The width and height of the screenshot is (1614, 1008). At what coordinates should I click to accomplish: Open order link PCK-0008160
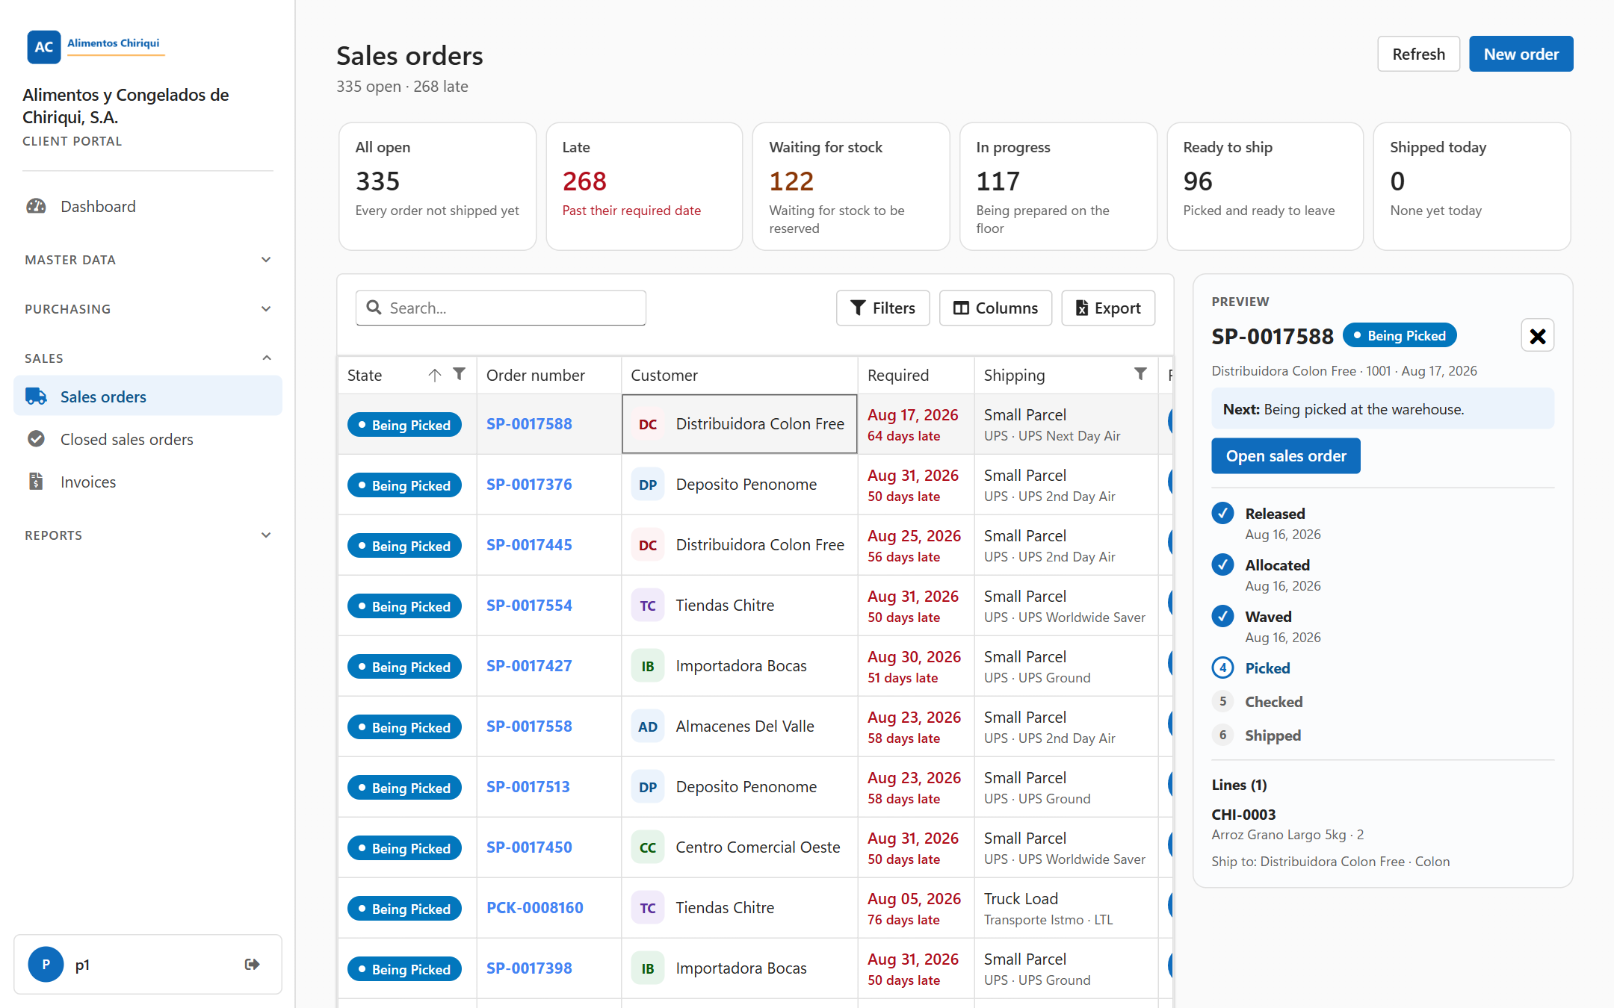click(535, 907)
